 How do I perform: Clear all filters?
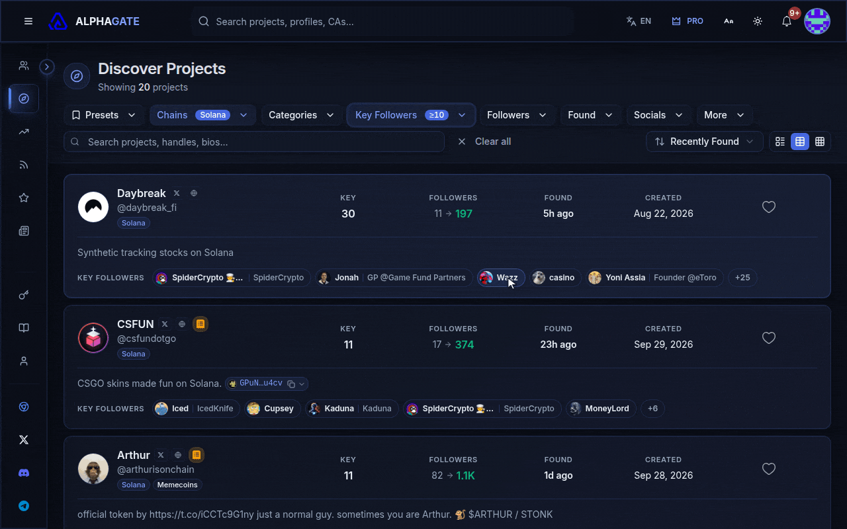(x=484, y=142)
